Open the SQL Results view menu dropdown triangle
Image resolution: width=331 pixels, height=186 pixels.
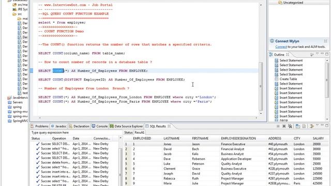point(317,126)
